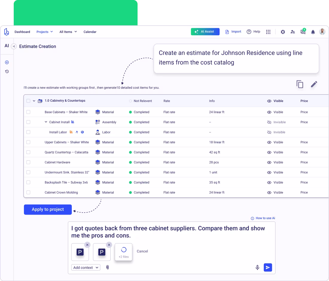Tick the Install Labor row checkbox
Viewport: 329px width, 281px height.
[x=28, y=132]
